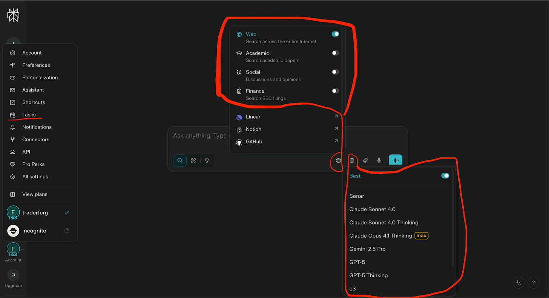Open Notifications settings
The image size is (549, 298).
pos(40,127)
